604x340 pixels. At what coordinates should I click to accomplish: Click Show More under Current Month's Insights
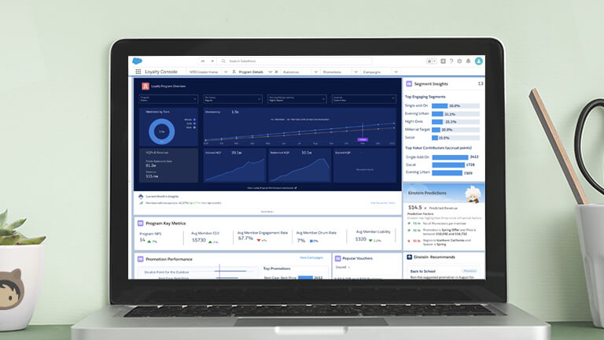point(268,211)
